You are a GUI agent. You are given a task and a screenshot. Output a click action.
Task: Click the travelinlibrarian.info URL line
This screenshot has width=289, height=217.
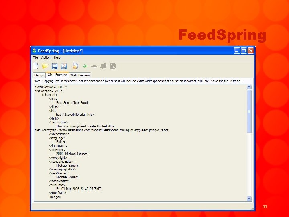pyautogui.click(x=75, y=115)
